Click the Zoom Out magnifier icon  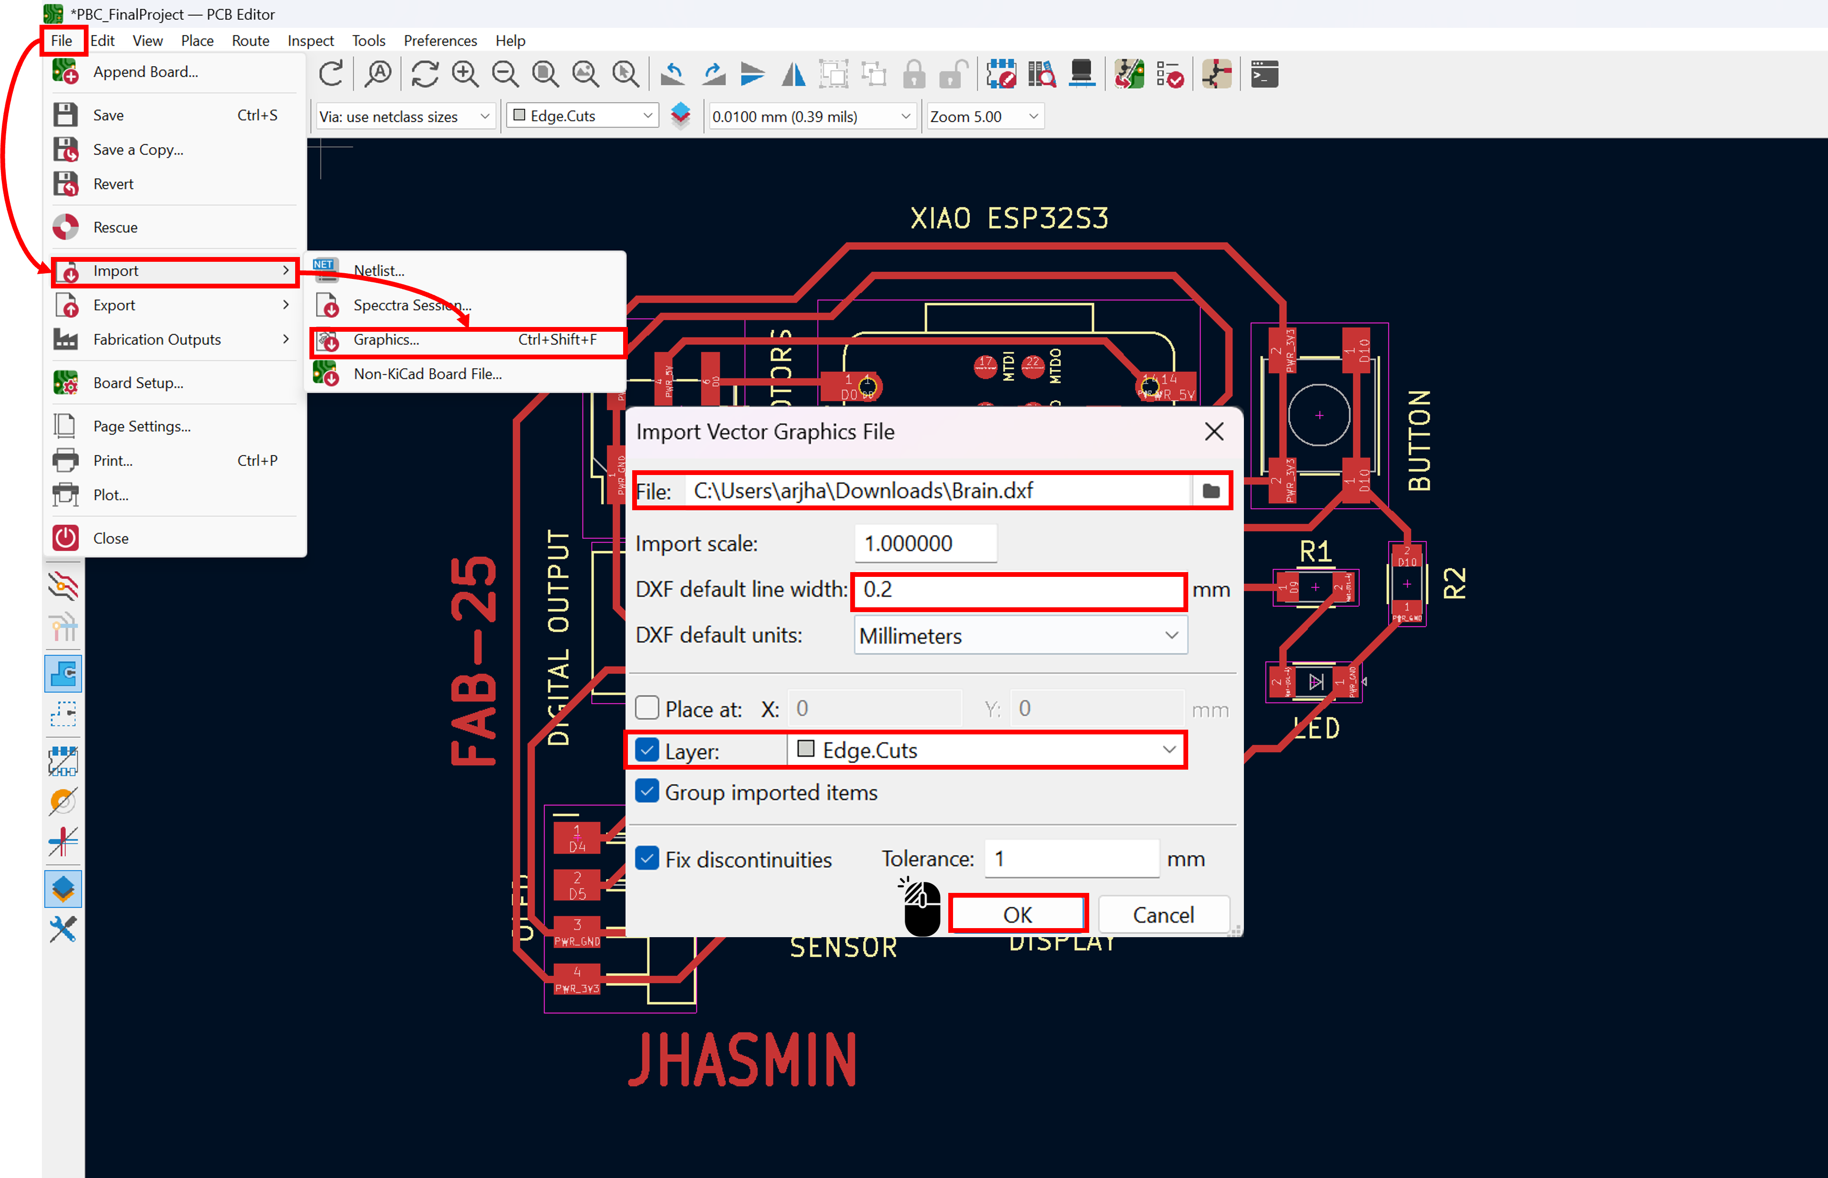[505, 74]
